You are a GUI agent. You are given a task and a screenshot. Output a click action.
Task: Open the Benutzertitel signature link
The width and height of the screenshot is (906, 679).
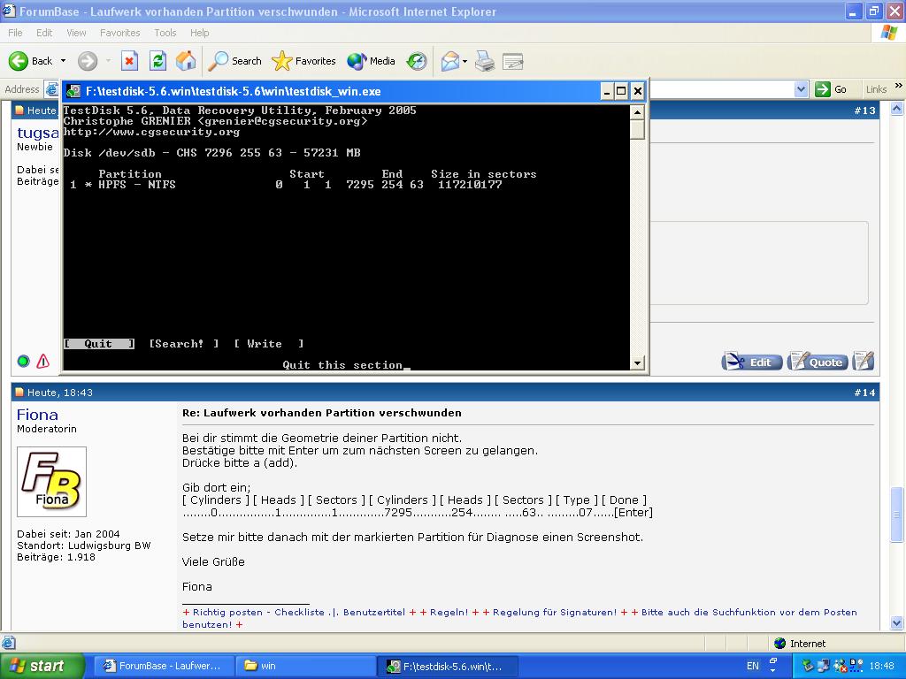pyautogui.click(x=374, y=612)
